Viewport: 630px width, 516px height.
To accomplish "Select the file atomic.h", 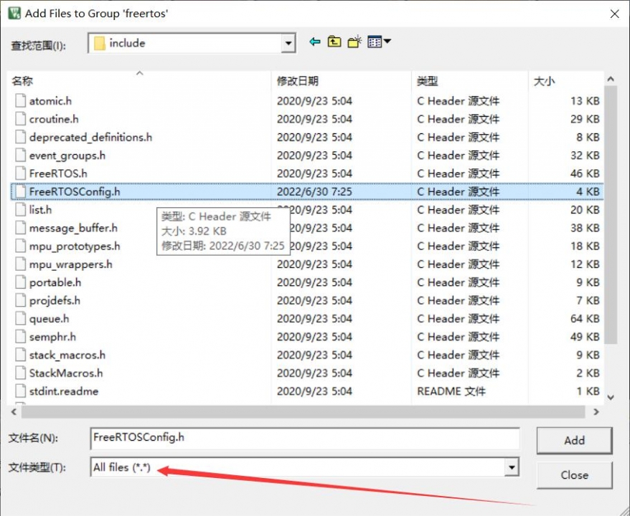I will pos(50,101).
